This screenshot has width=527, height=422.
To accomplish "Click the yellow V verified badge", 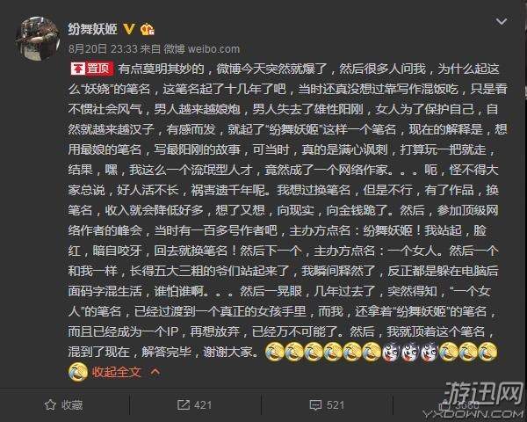I will 129,29.
